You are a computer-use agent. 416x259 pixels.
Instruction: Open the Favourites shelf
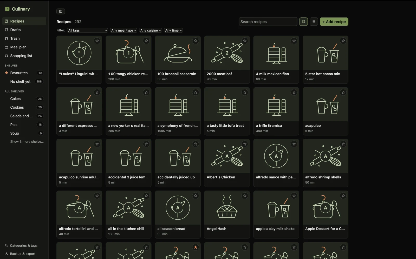24,73
